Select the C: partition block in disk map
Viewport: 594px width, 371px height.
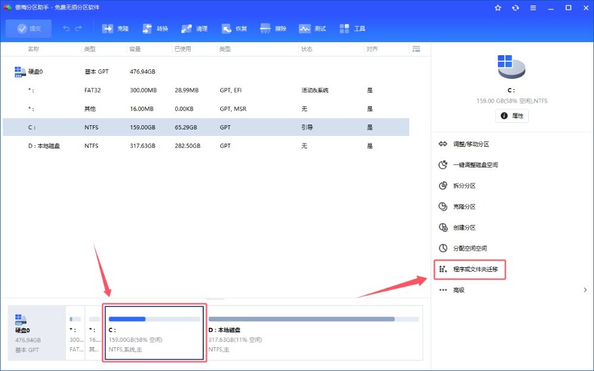[154, 333]
